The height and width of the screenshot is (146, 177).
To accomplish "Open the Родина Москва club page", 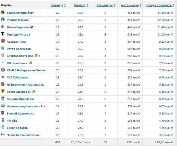I will click(17, 20).
